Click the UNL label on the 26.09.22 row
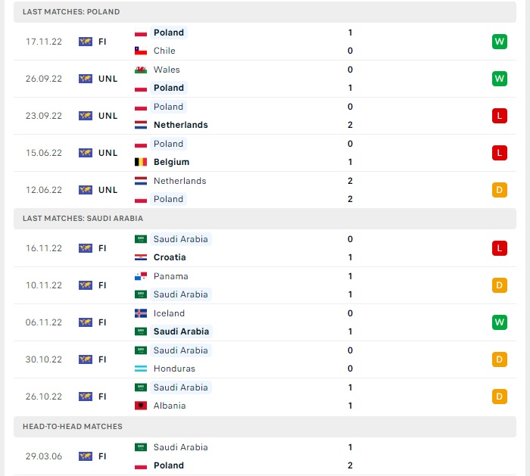 point(108,79)
